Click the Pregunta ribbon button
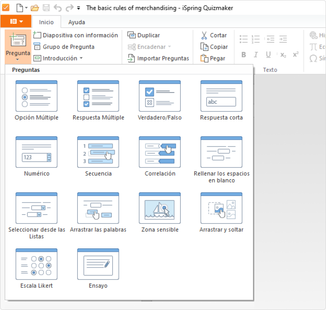326x310 pixels. (x=18, y=47)
